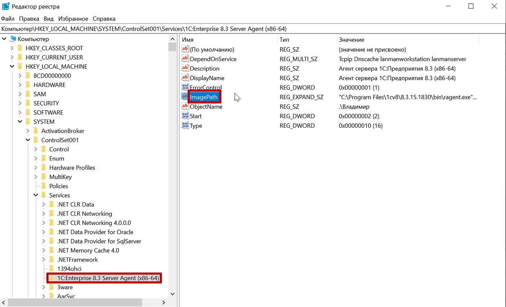Select the SYSTEM folder icon
Screen dimensions: 506x307
pyautogui.click(x=27, y=122)
